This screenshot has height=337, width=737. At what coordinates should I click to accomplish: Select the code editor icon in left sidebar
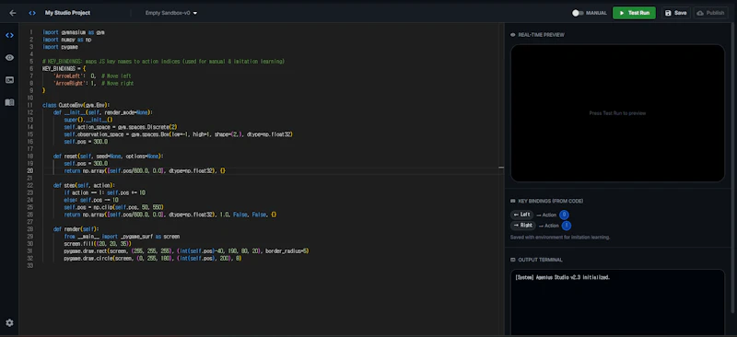[9, 35]
